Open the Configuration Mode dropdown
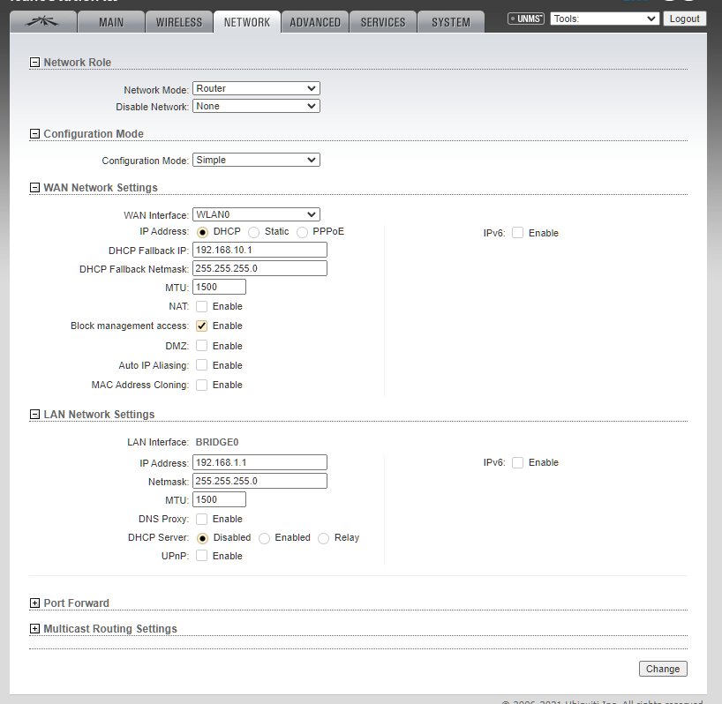Screen dimensions: 722x704 (x=256, y=161)
